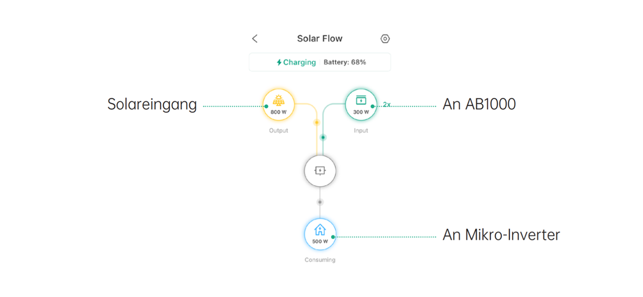This screenshot has height=297, width=643.
Task: Click the 2x battery count label
Action: [387, 104]
